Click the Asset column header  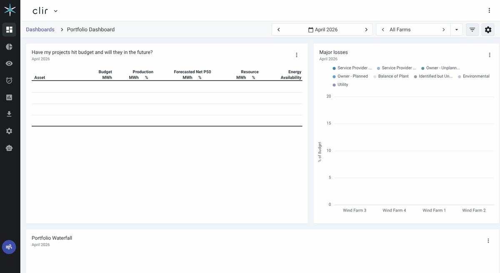click(x=40, y=77)
